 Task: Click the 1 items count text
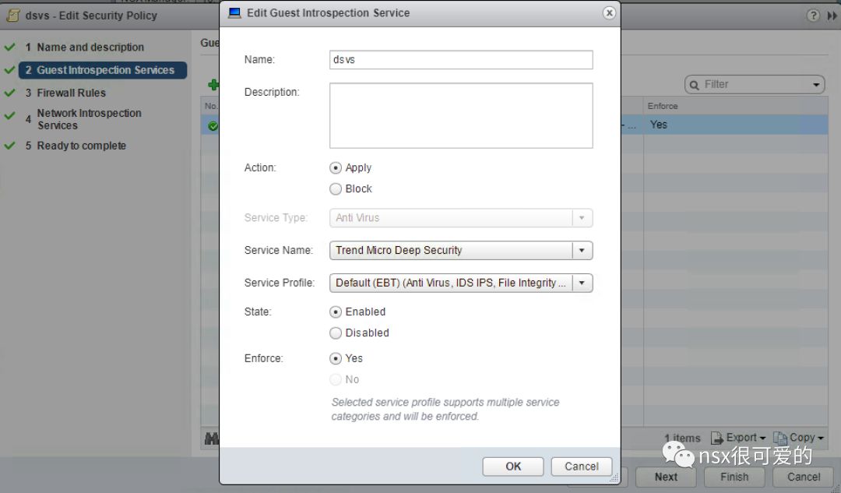(682, 438)
